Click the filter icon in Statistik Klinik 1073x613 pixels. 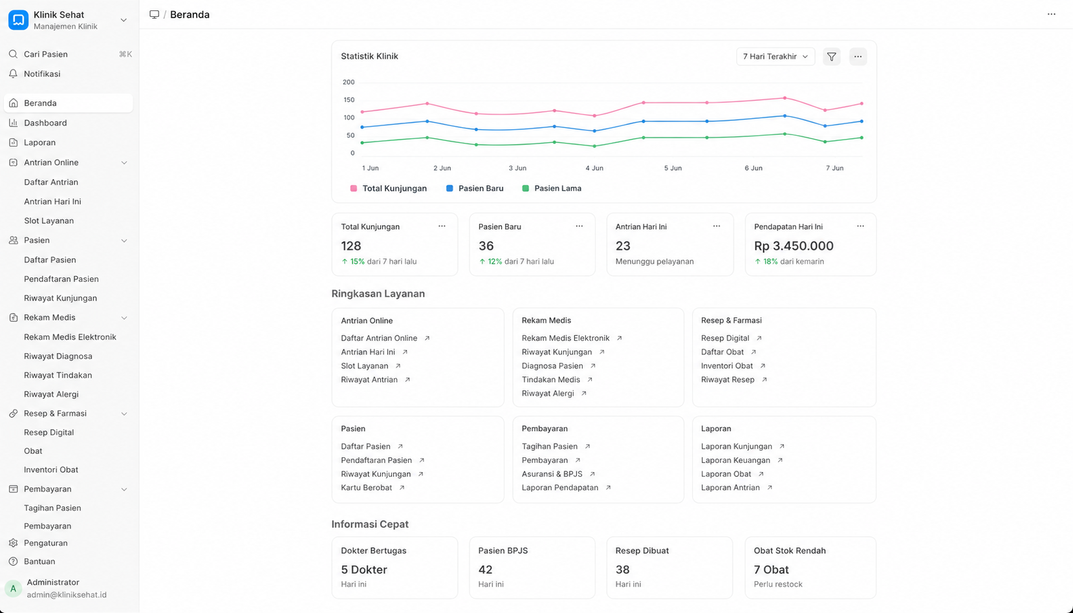832,57
